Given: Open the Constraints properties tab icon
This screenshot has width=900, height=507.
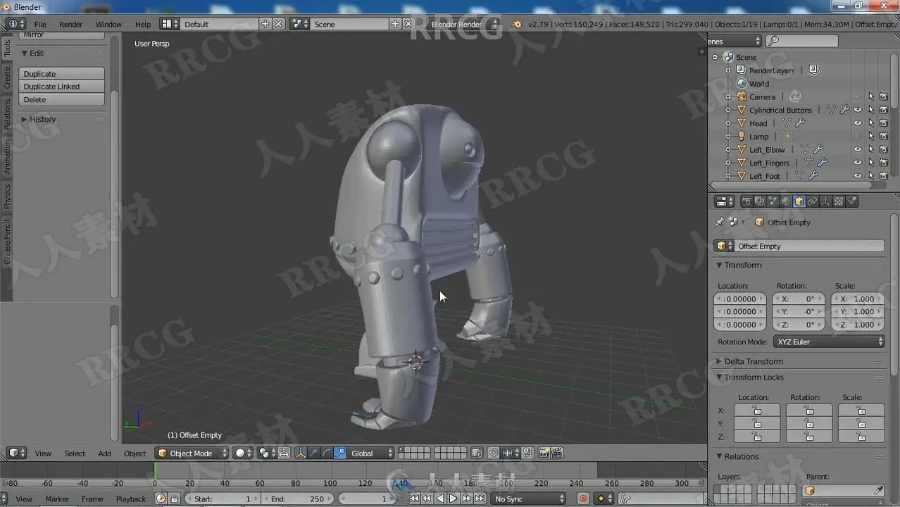Looking at the screenshot, I should (813, 201).
